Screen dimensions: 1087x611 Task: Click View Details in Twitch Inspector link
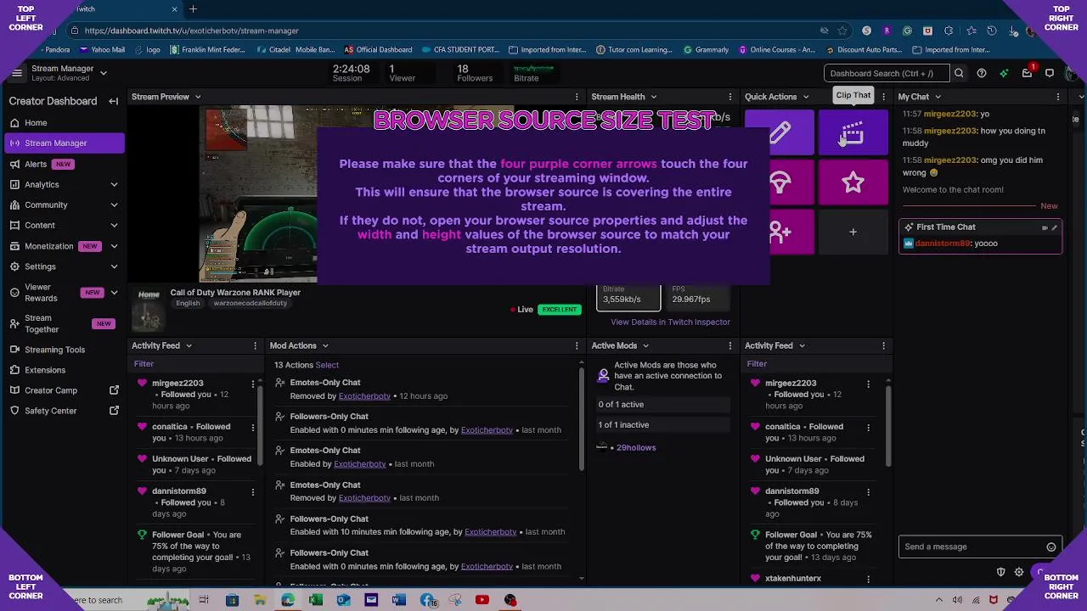(x=670, y=322)
